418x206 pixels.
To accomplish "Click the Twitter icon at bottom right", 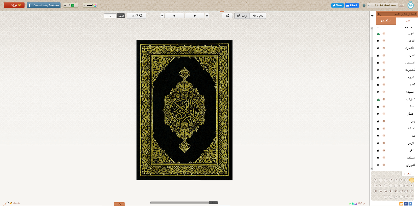I will pos(410,204).
